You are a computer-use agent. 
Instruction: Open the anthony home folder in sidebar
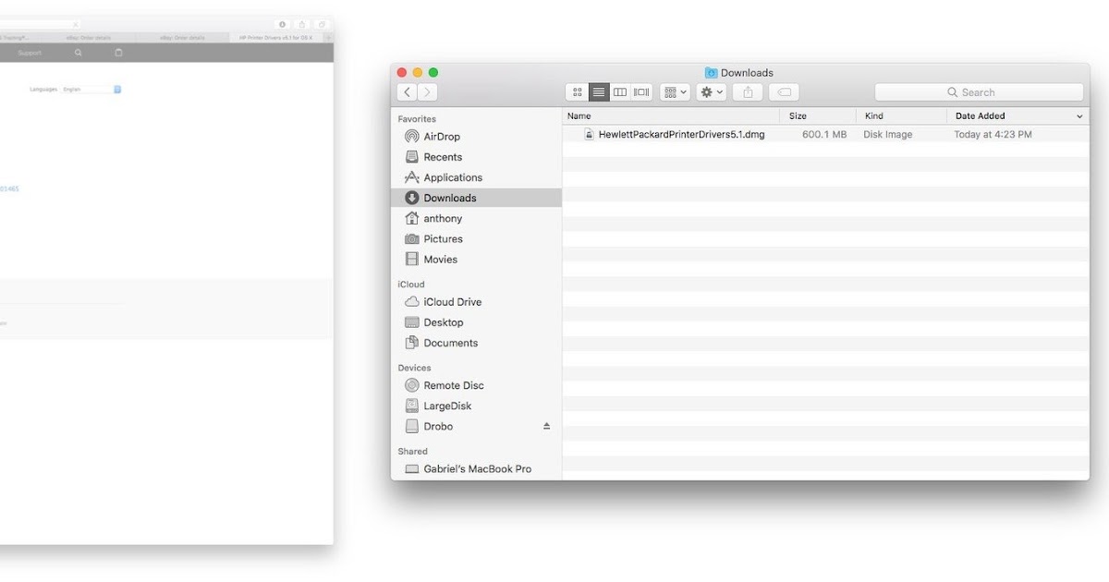(476, 218)
